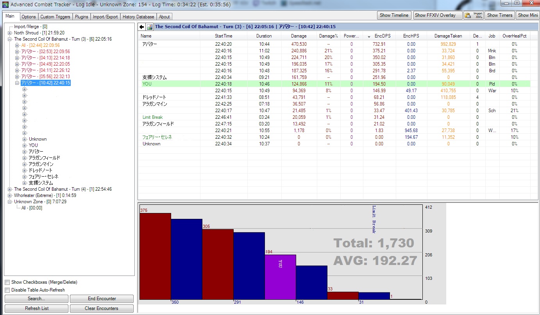Click the StartTime column header
This screenshot has width=540, height=315.
[x=224, y=36]
